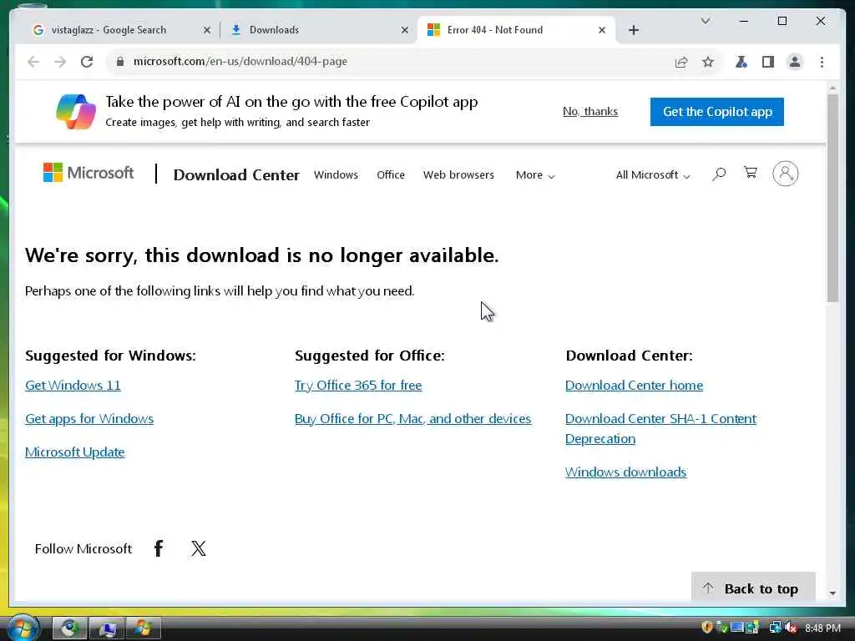
Task: Open the Chrome Labs flask icon
Action: (x=741, y=62)
